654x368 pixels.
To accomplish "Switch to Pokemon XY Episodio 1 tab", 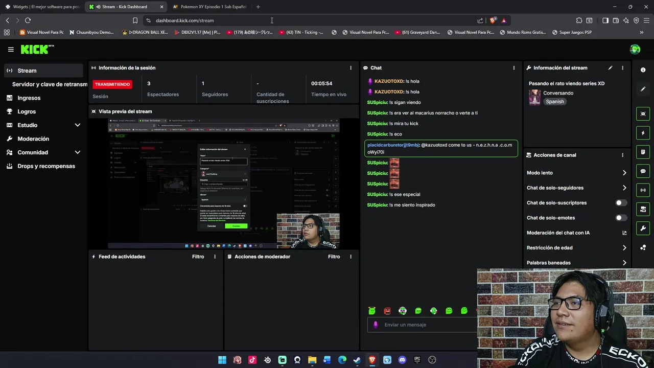I will coord(209,7).
